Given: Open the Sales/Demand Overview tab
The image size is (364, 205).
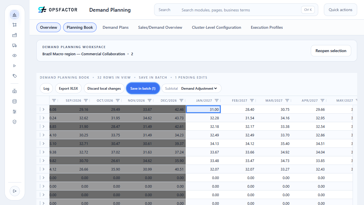Looking at the screenshot, I should [160, 27].
